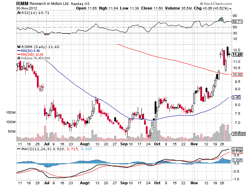The height and width of the screenshot is (186, 246).
Task: Click the green overbought shaded RSI peak
Action: pos(221,20)
